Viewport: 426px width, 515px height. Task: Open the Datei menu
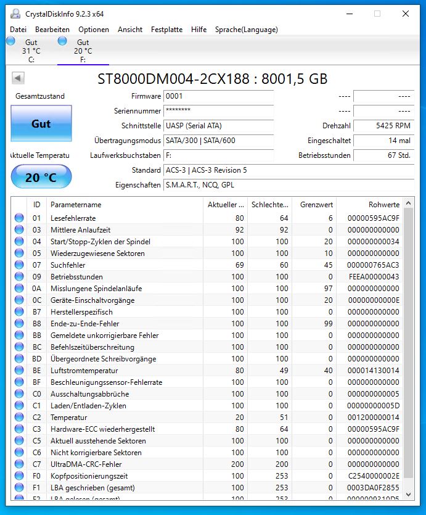click(x=18, y=30)
